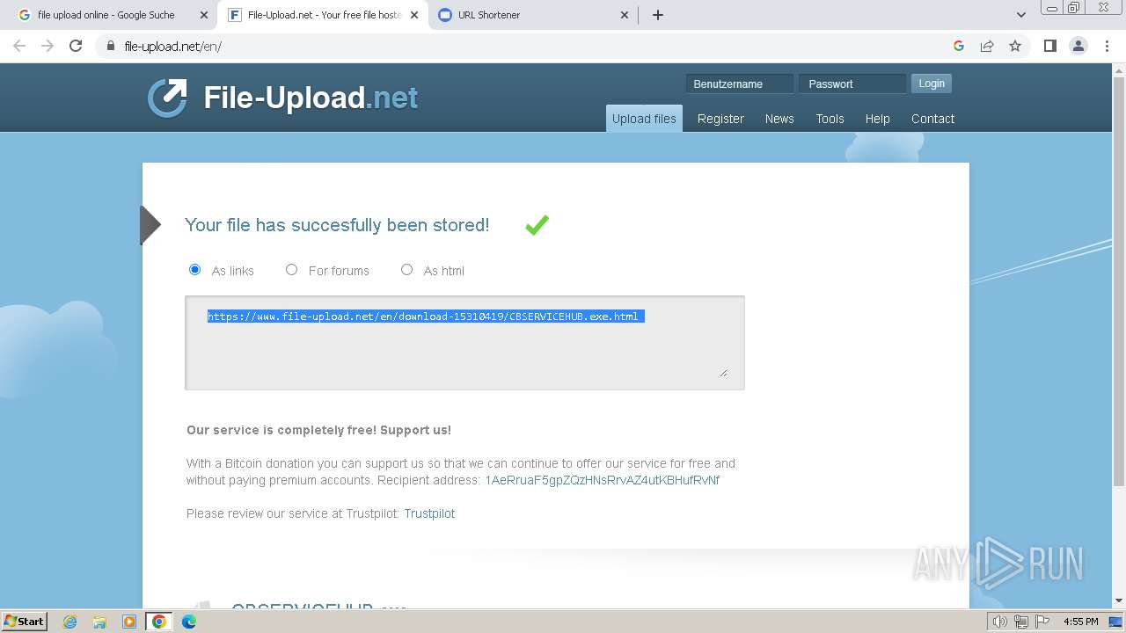The height and width of the screenshot is (633, 1126).
Task: Click the volume speaker tray icon
Action: [1000, 622]
